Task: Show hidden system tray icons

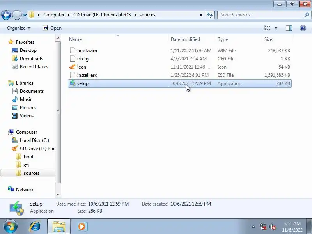Action: (x=253, y=227)
